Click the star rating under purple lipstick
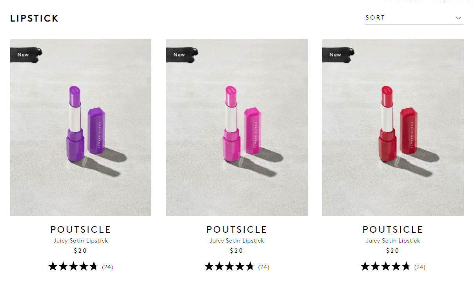This screenshot has height=284, width=474. tap(73, 267)
